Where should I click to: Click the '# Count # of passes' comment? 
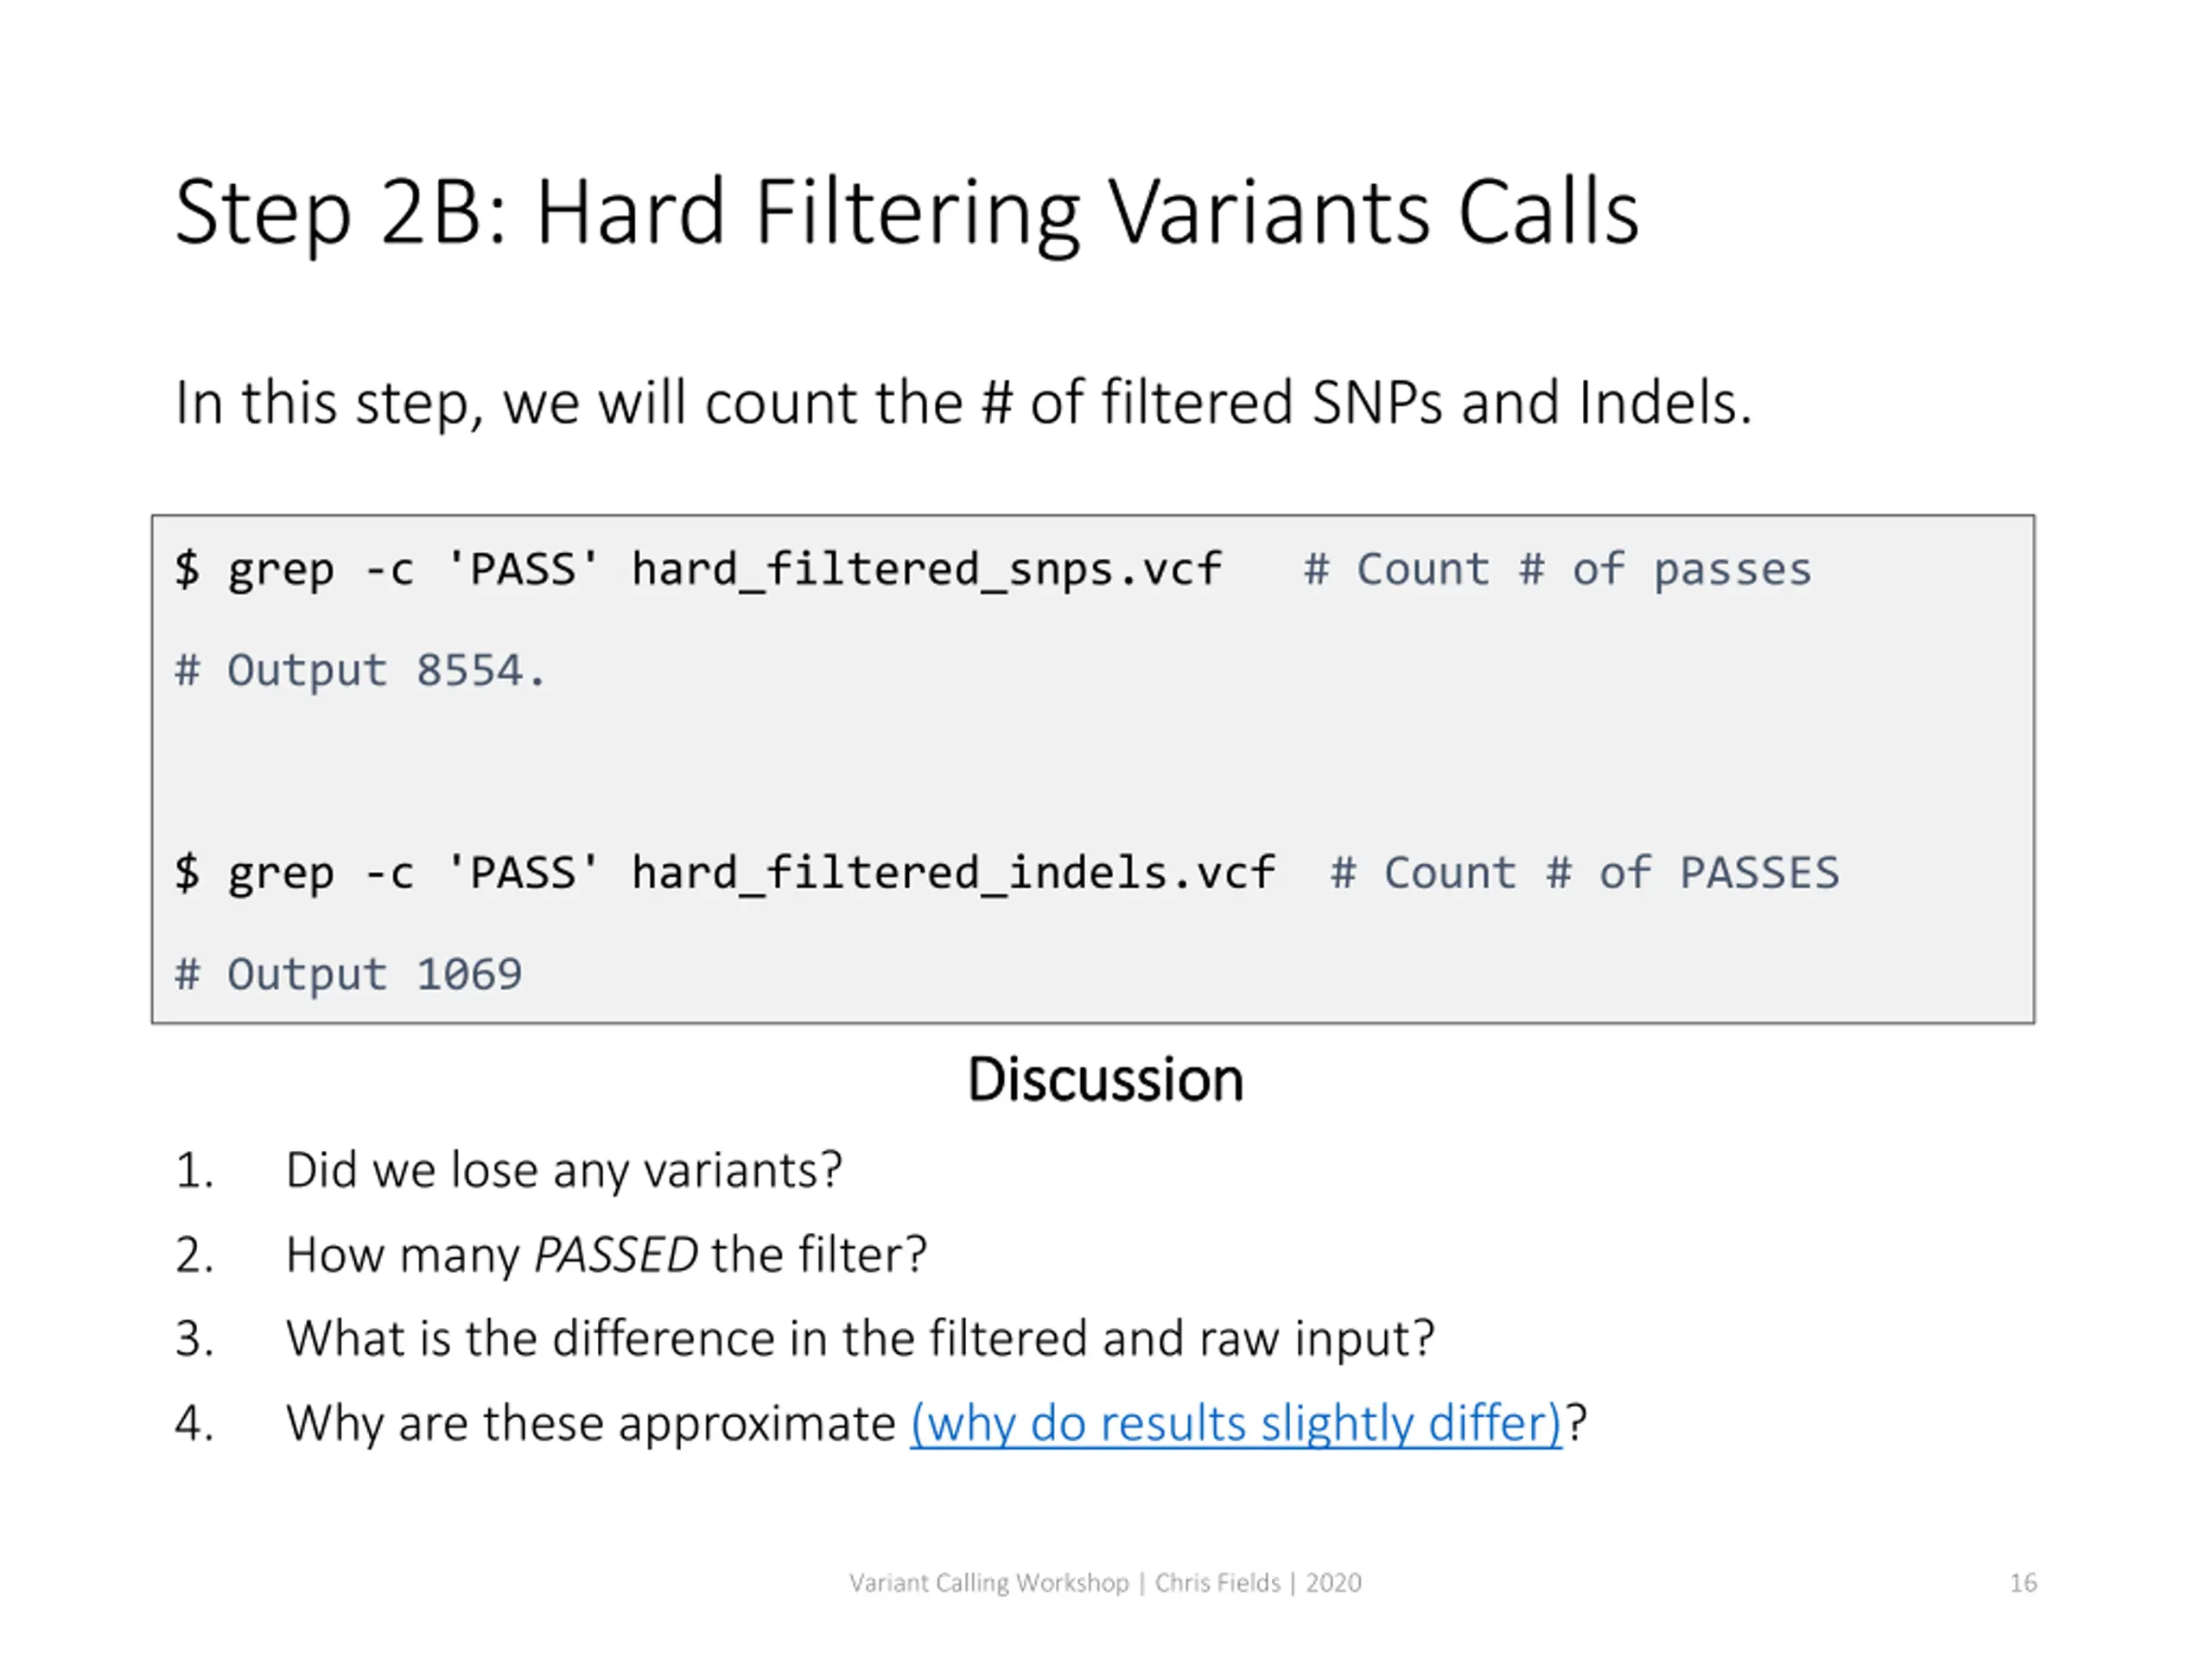[1557, 570]
